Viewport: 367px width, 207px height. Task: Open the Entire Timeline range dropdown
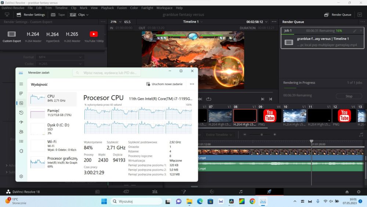click(x=219, y=135)
